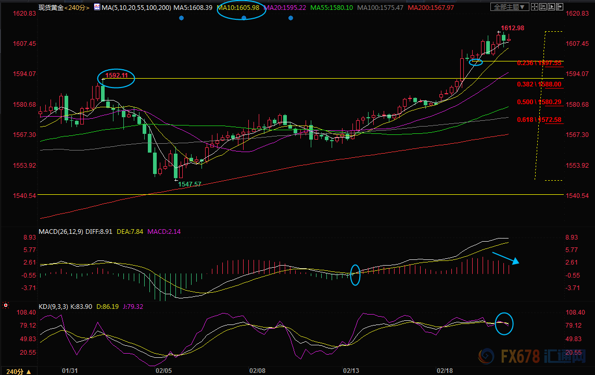Click the leftmost blue dot marker above chart
595x375 pixels.
(x=181, y=18)
